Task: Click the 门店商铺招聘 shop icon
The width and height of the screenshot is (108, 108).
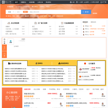Action: coord(62,23)
